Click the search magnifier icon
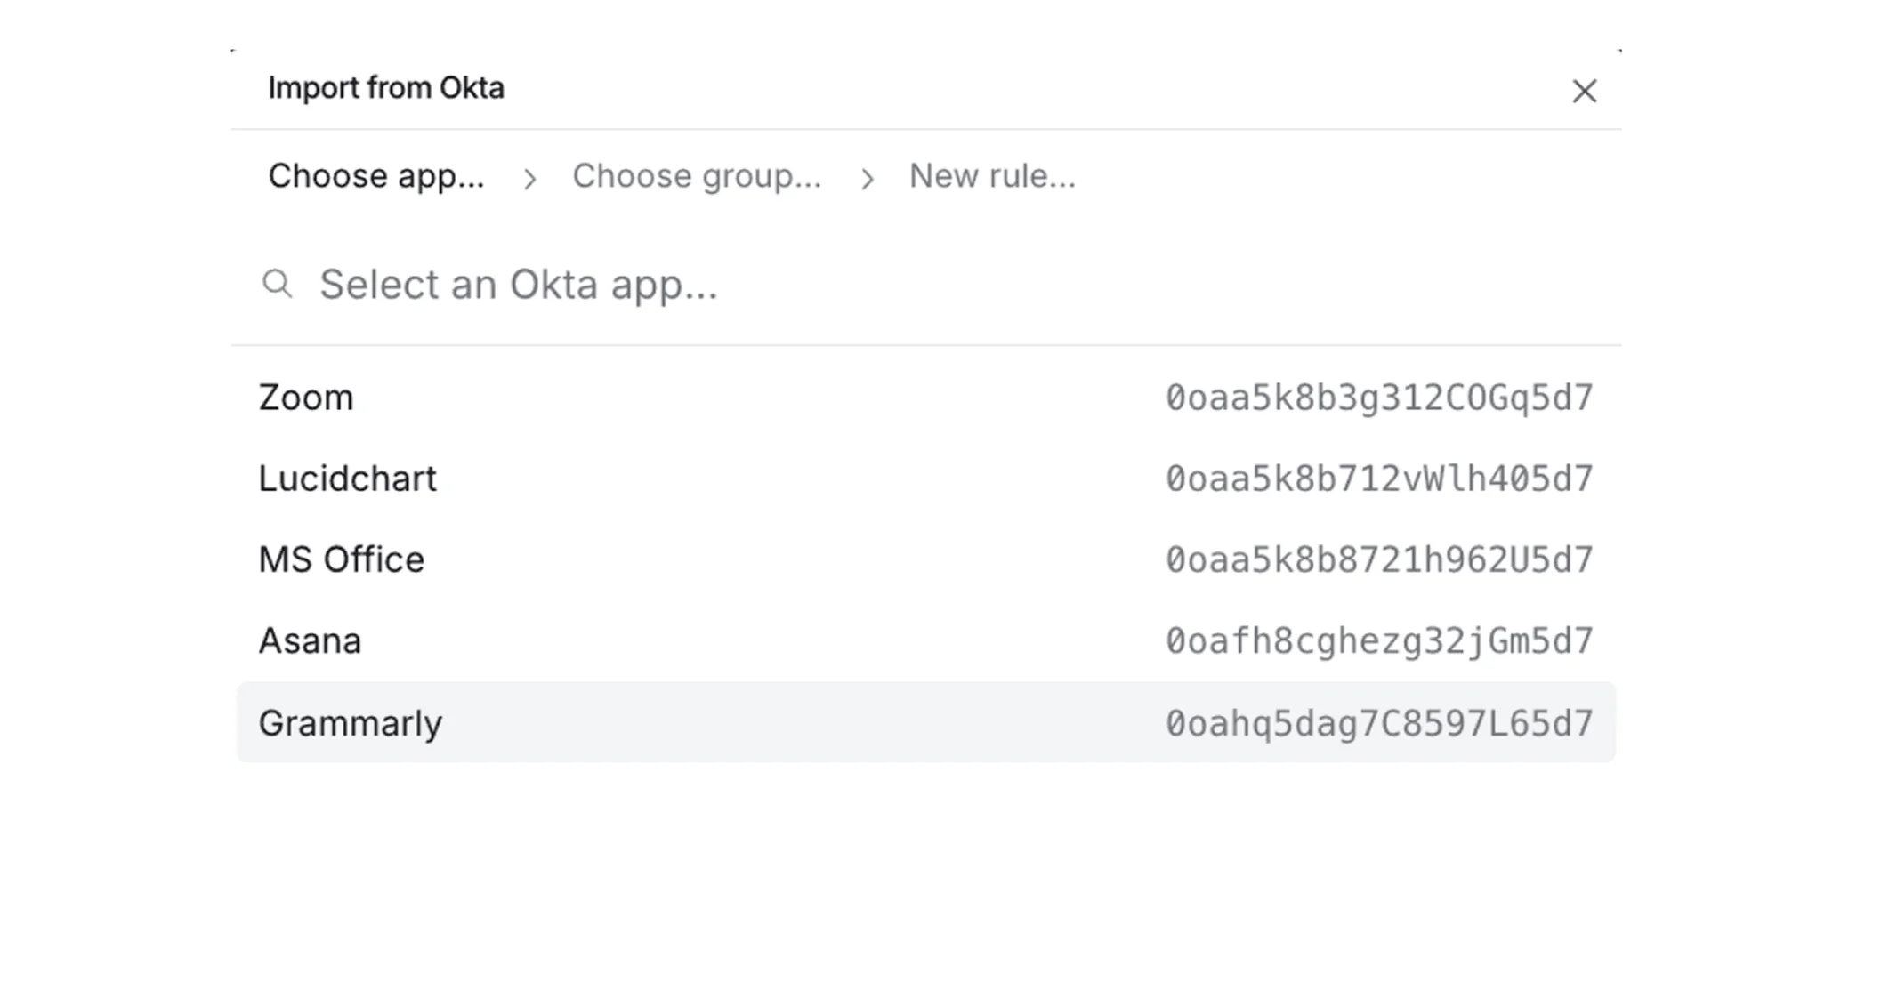Viewport: 1897px width, 998px height. click(x=277, y=284)
